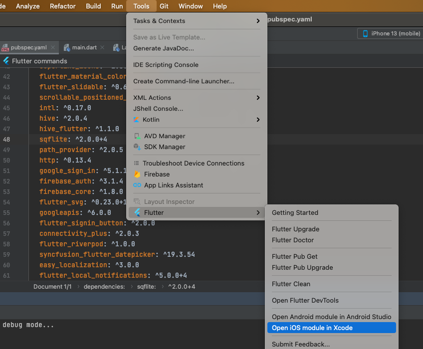Open the iPhone 13 (mobile) device selector

(x=390, y=33)
